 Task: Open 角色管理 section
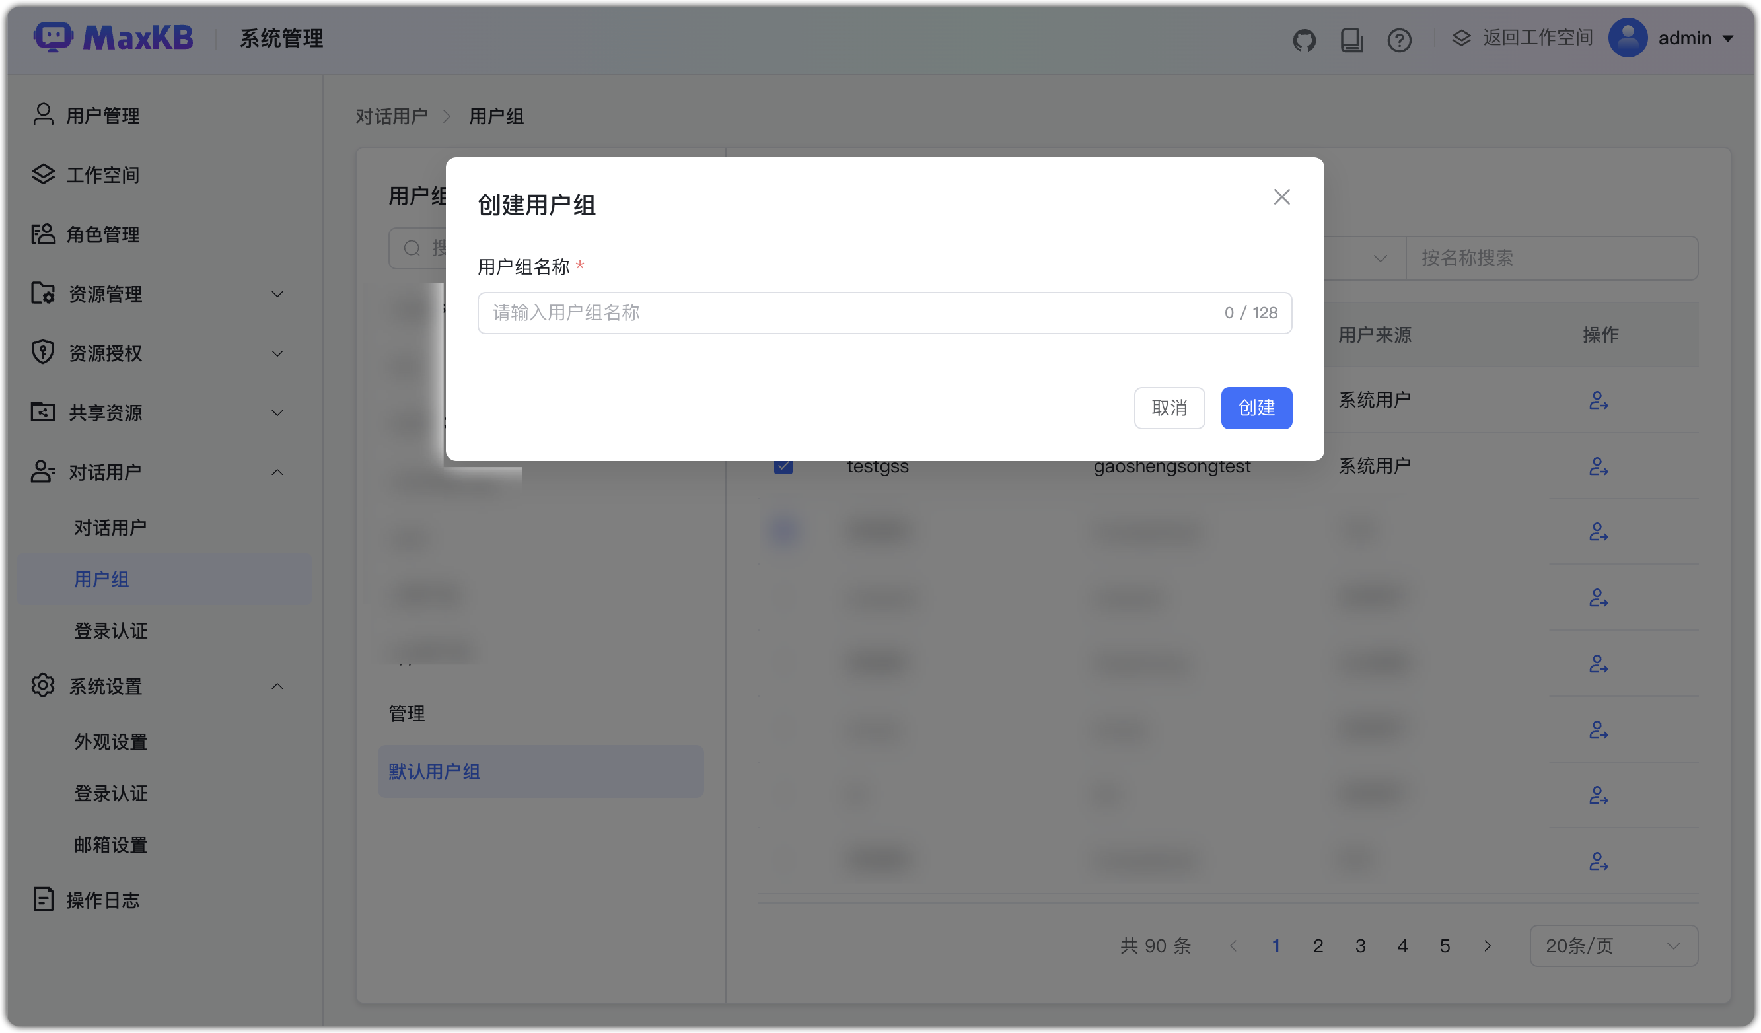click(x=103, y=234)
